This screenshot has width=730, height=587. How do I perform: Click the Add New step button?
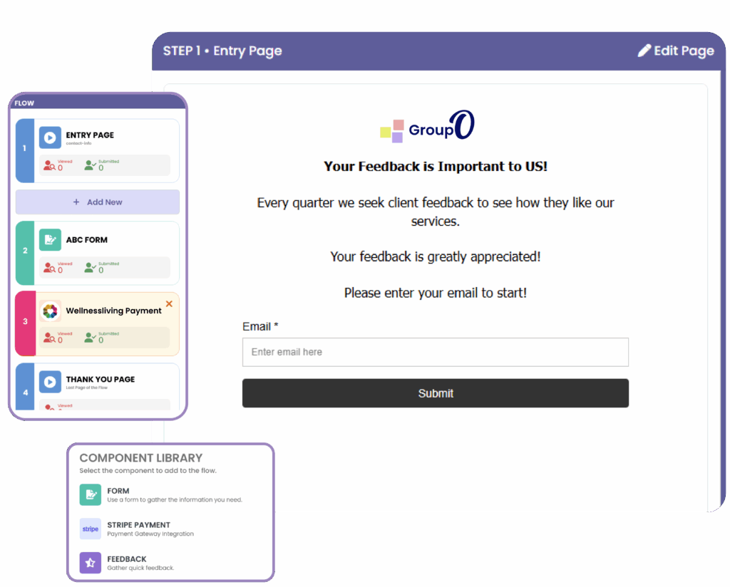tap(98, 202)
